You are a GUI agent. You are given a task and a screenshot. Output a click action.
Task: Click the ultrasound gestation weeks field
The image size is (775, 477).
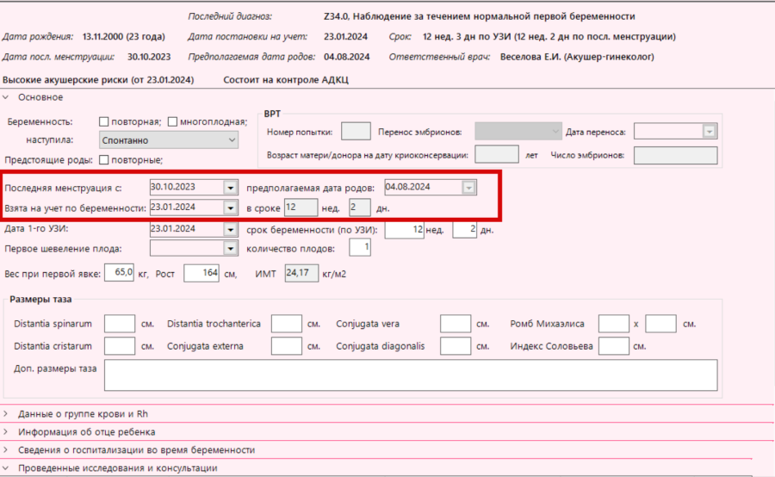[x=405, y=229]
